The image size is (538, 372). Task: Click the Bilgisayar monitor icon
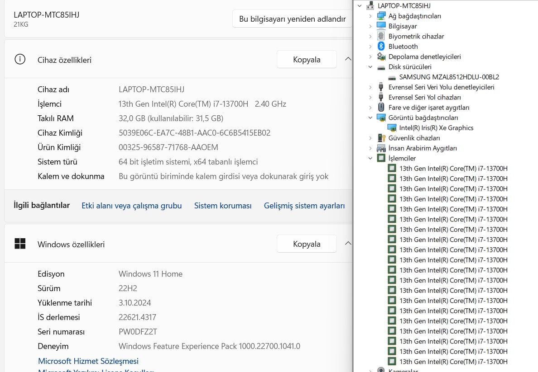(x=381, y=26)
